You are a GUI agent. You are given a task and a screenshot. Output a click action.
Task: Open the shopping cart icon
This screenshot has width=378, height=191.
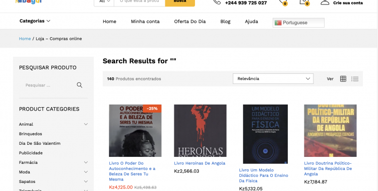coord(304,2)
